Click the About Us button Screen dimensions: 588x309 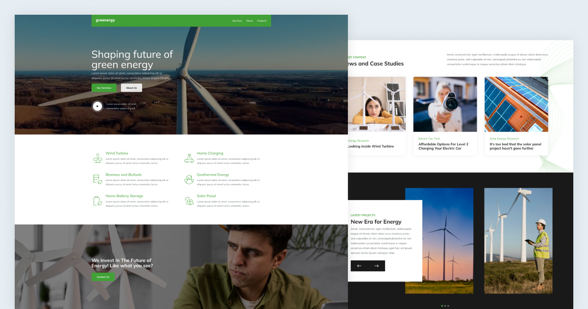[131, 87]
